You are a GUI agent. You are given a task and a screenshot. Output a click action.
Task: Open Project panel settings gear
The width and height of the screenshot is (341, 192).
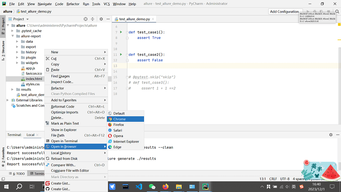pos(101,19)
